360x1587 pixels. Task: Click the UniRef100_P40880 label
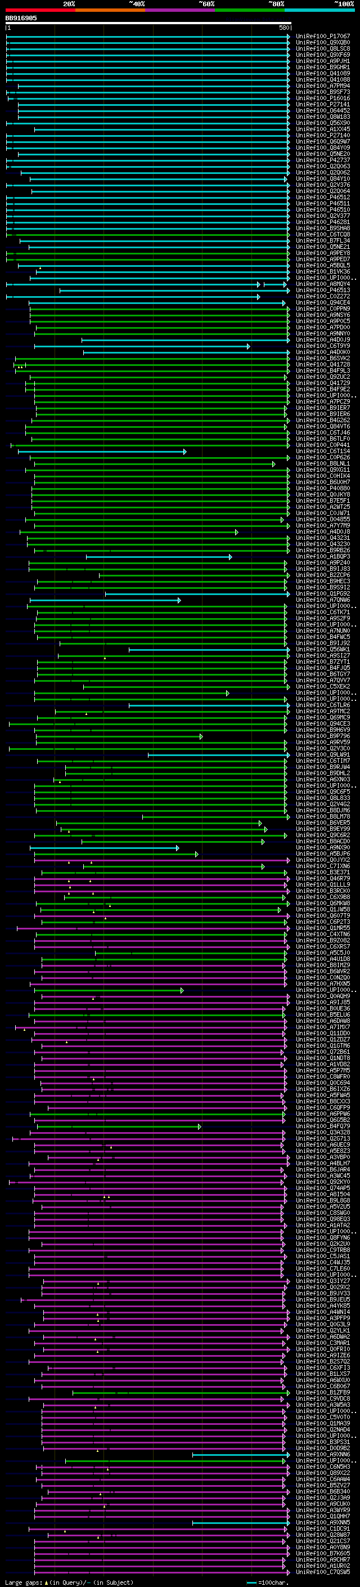point(322,489)
